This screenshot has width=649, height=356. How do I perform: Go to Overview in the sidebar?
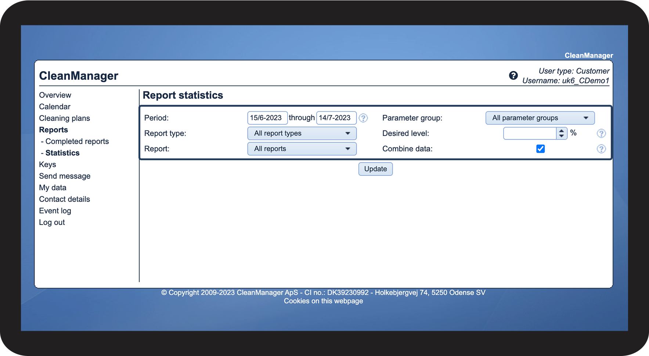(55, 95)
